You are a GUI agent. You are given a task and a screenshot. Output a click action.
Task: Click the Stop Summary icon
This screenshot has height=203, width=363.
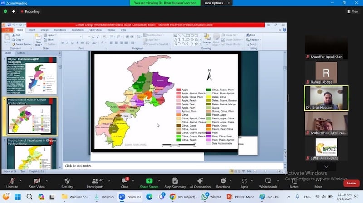click(175, 180)
